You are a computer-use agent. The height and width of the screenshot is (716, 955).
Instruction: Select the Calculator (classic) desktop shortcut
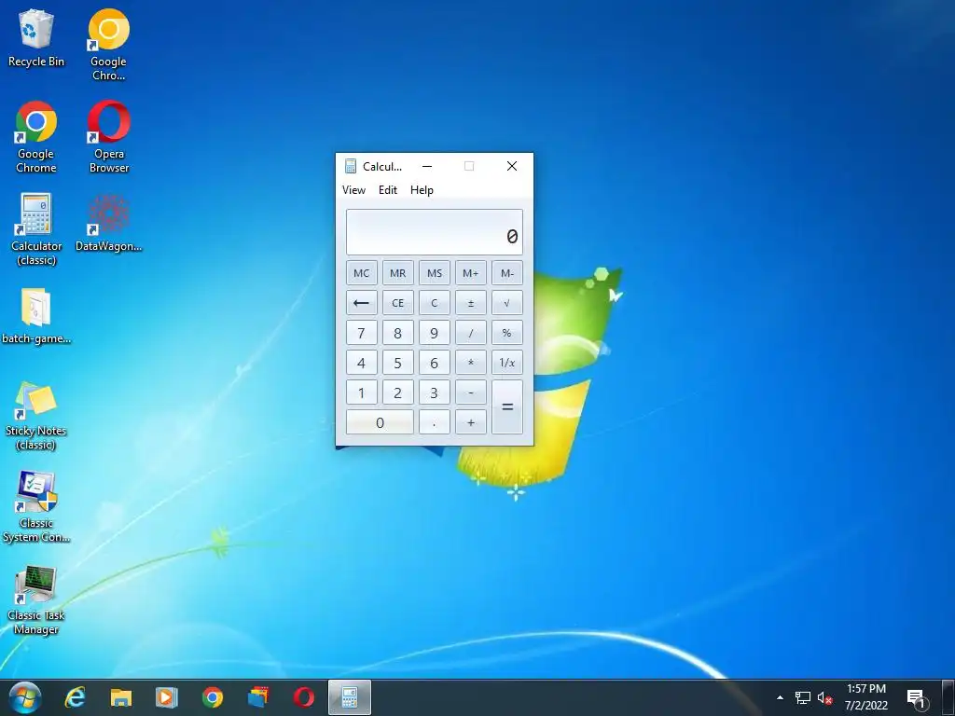coord(36,229)
